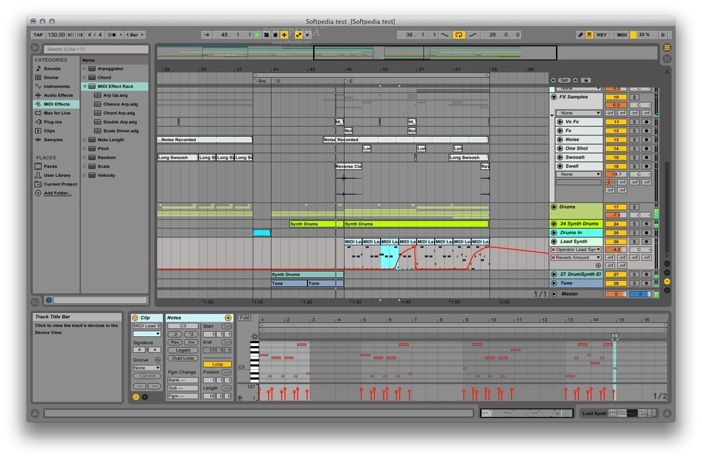The image size is (702, 459).
Task: Show the notes box with yellow note icon
Action: (x=135, y=397)
